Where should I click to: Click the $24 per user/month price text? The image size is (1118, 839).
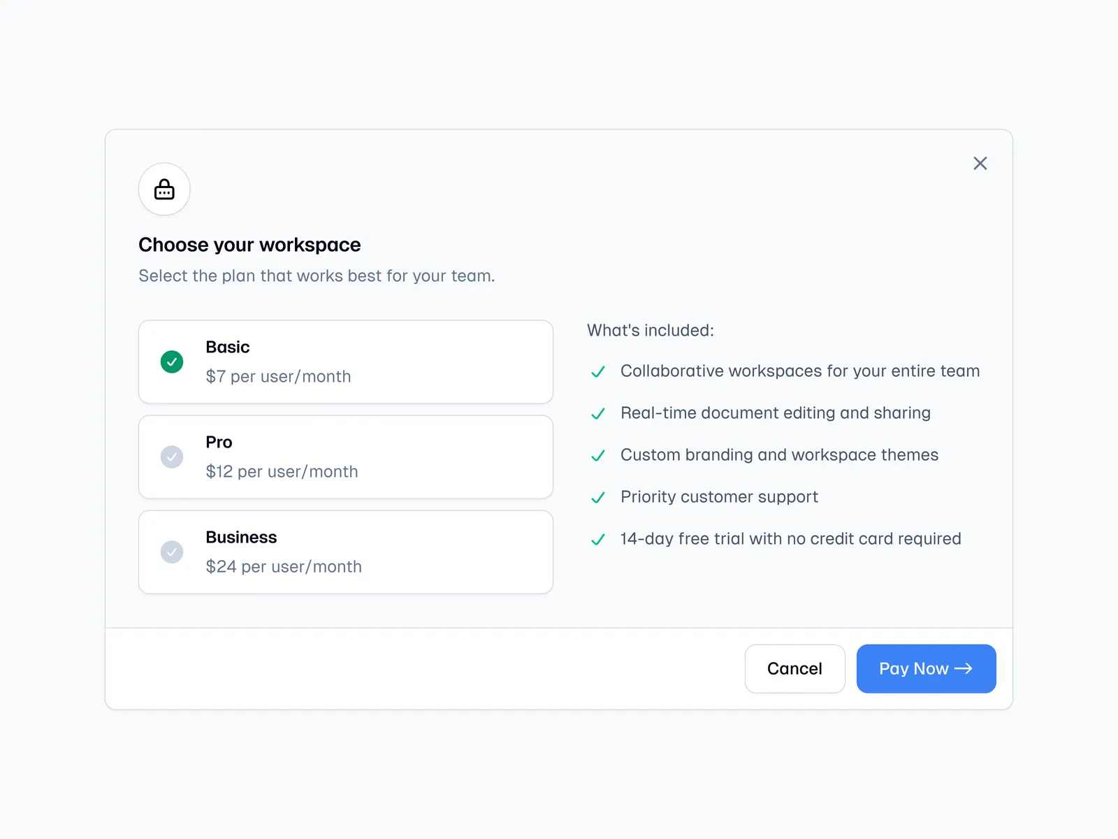coord(284,567)
